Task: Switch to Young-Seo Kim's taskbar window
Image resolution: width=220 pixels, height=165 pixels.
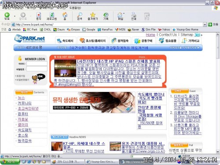Action: 102,162
